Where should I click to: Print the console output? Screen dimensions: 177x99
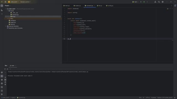tap(5, 82)
